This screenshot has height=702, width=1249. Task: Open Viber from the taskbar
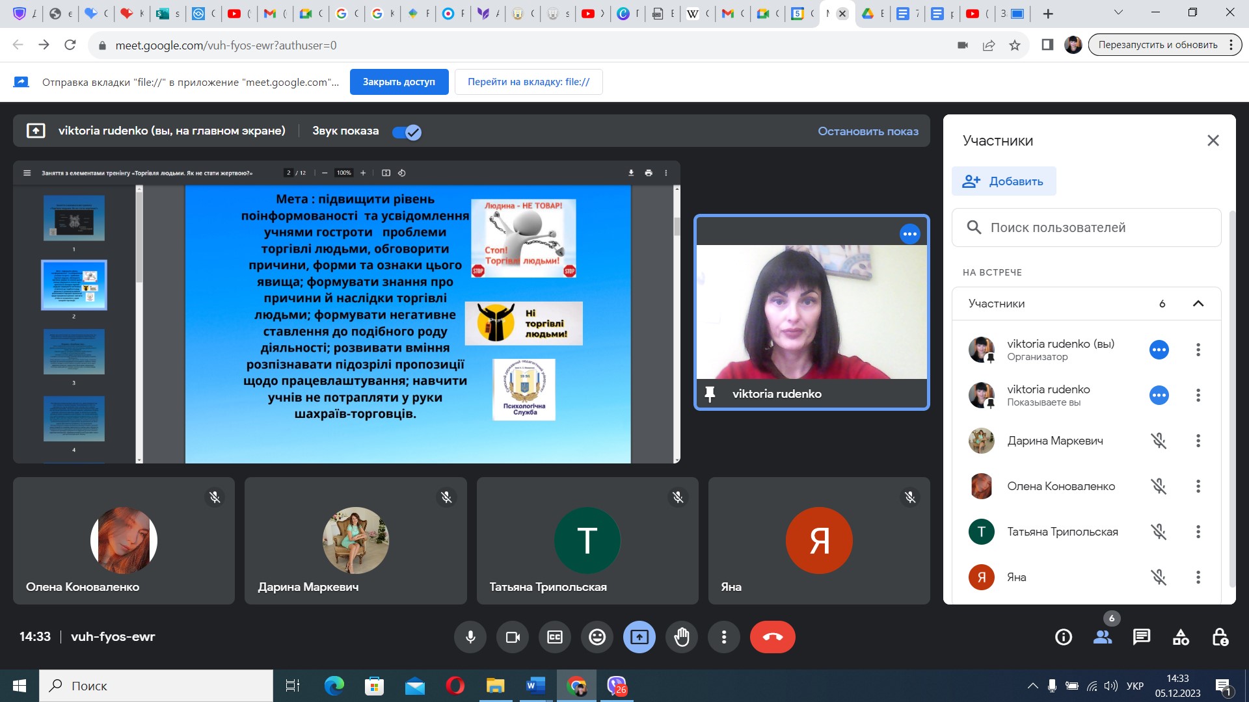coord(616,686)
